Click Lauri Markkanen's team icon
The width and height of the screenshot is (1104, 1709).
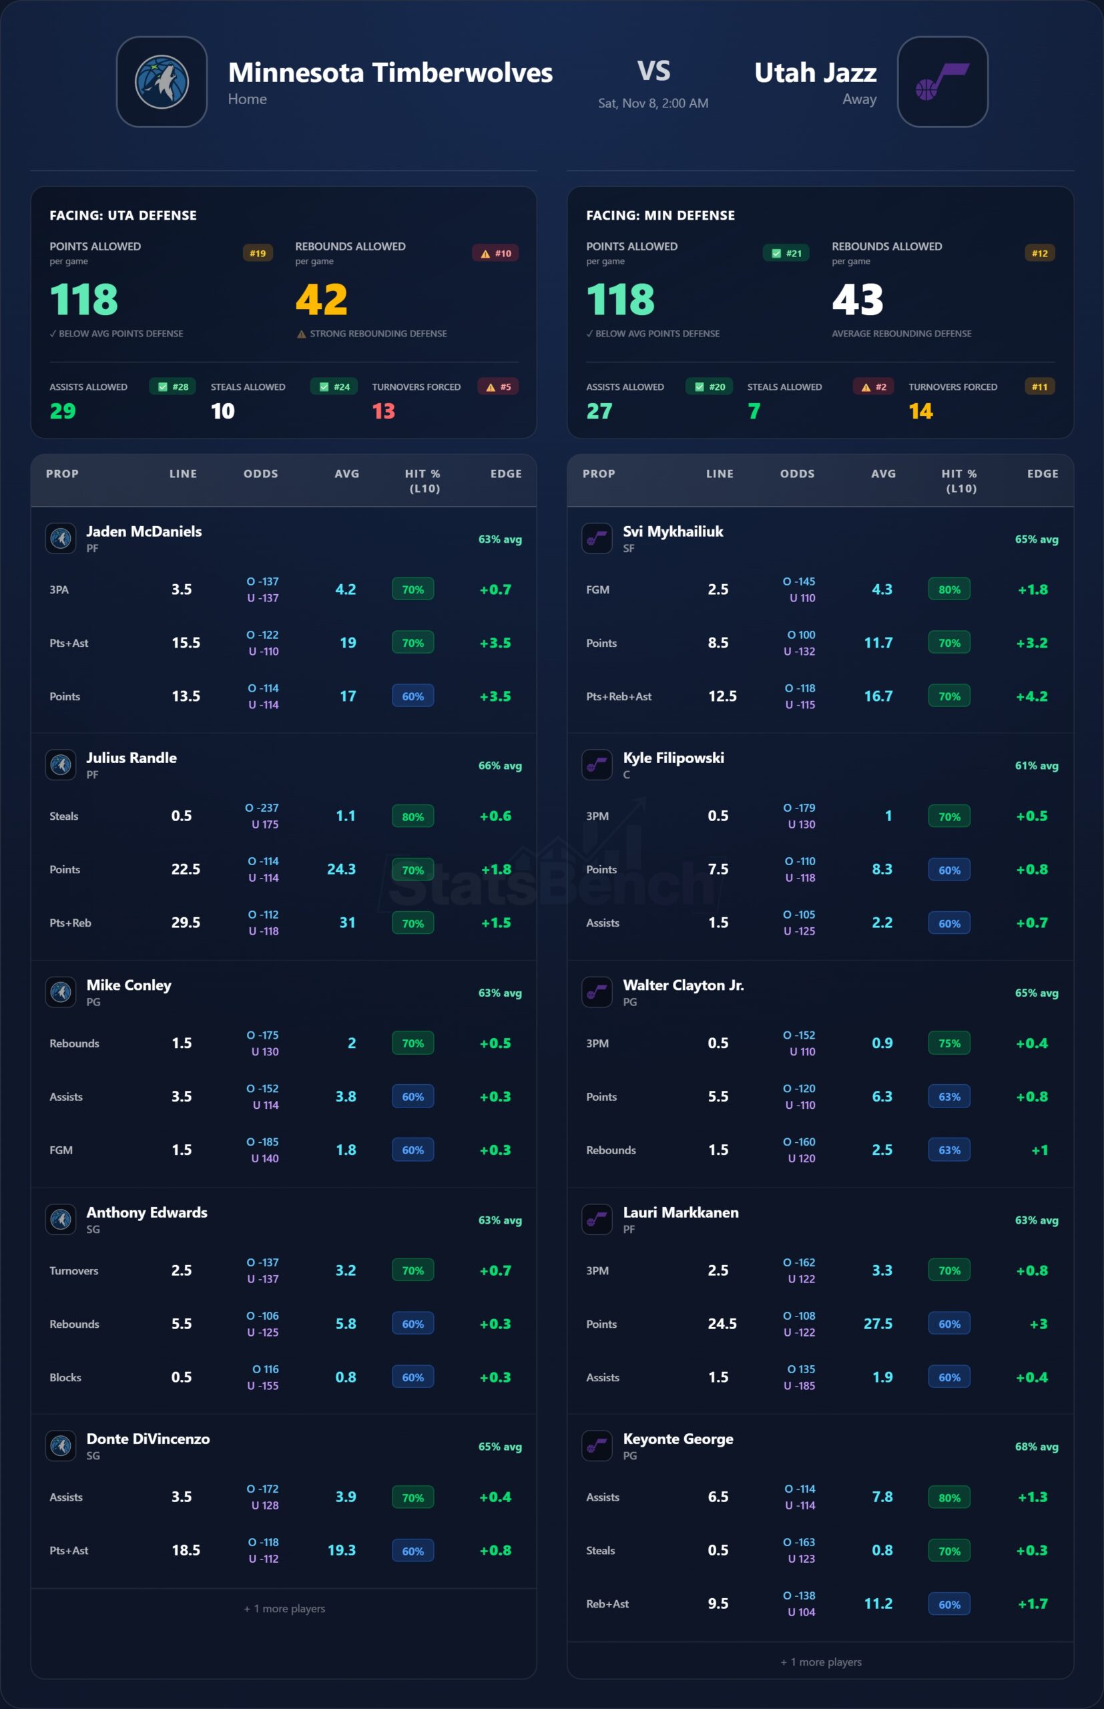(597, 1219)
